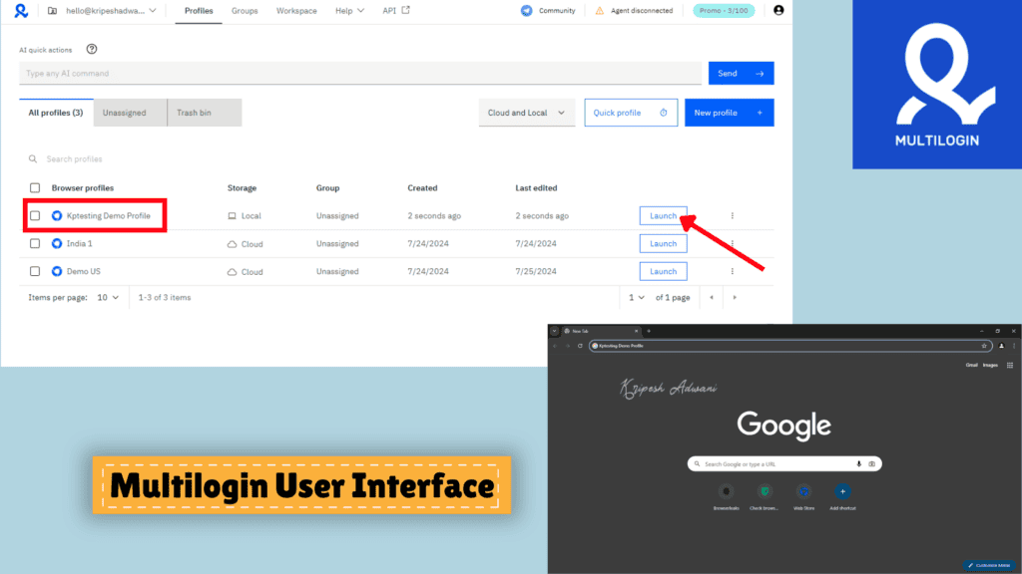The height and width of the screenshot is (574, 1022).
Task: Open the account avatar icon top-right
Action: [776, 11]
